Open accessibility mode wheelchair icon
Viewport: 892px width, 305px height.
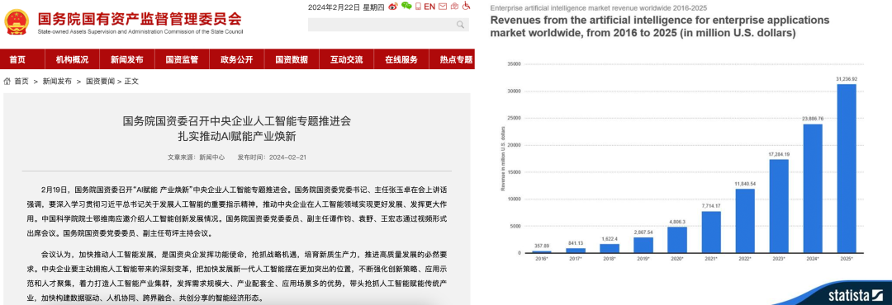[x=467, y=7]
